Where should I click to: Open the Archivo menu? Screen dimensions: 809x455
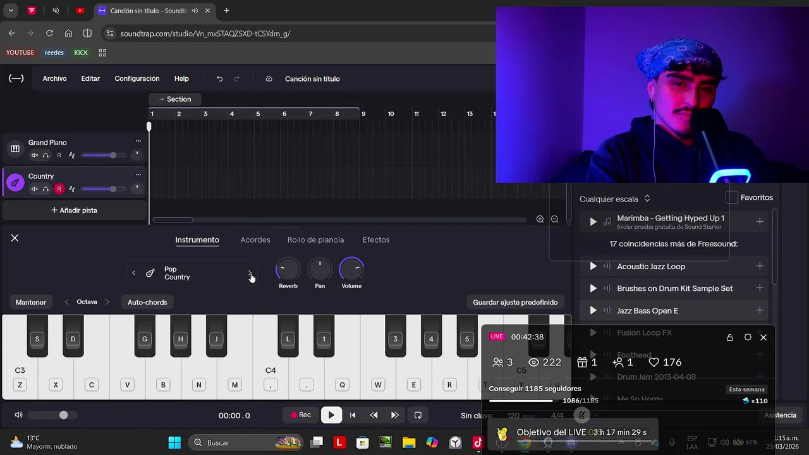[54, 79]
